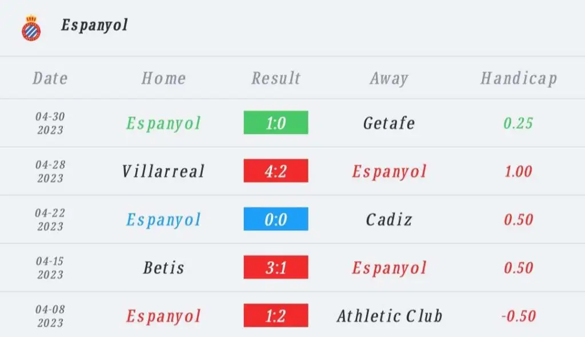Click Getafe away team name

click(388, 123)
